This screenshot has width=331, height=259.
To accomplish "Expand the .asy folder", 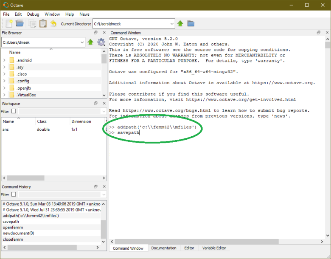I will 4,67.
